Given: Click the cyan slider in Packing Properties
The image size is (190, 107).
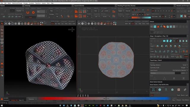Looking at the screenshot, I should (x=146, y=18).
